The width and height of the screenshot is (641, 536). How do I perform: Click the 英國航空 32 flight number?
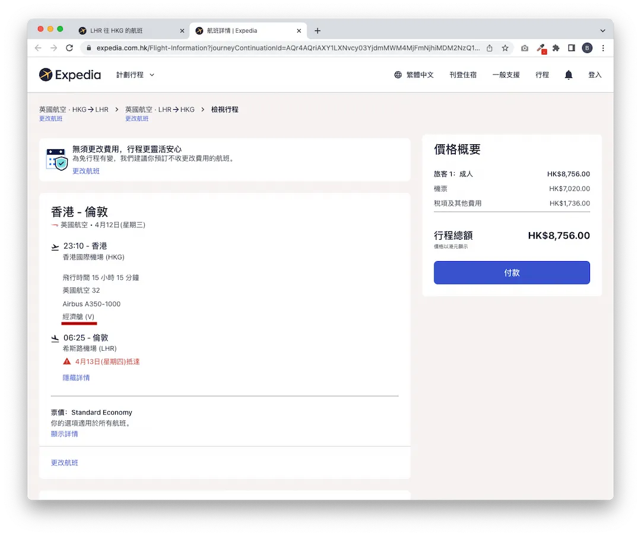coord(81,290)
